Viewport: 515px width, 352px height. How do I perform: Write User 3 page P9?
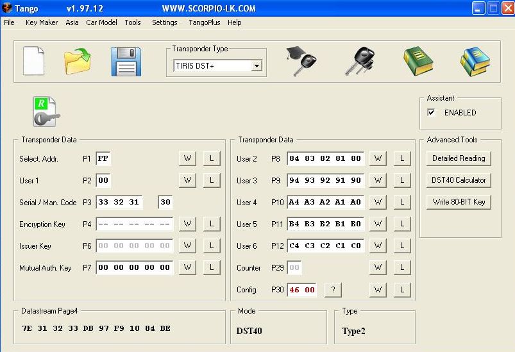378,180
